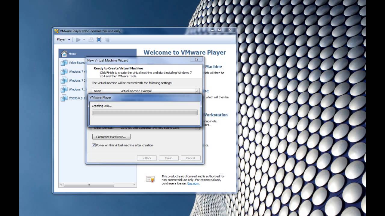Viewport: 385px width, 216px height.
Task: Click the license certificate icon
Action: (x=150, y=179)
